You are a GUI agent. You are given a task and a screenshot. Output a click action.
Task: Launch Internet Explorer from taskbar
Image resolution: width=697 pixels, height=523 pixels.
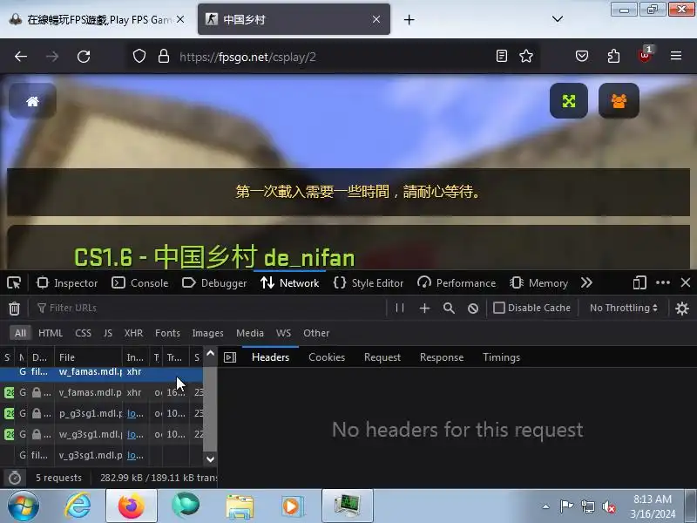tap(78, 506)
